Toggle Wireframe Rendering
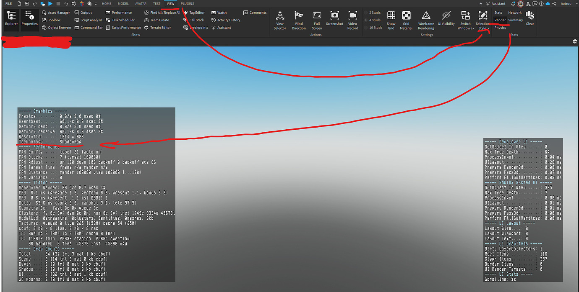Viewport: 579px width, 292px height. 426,20
